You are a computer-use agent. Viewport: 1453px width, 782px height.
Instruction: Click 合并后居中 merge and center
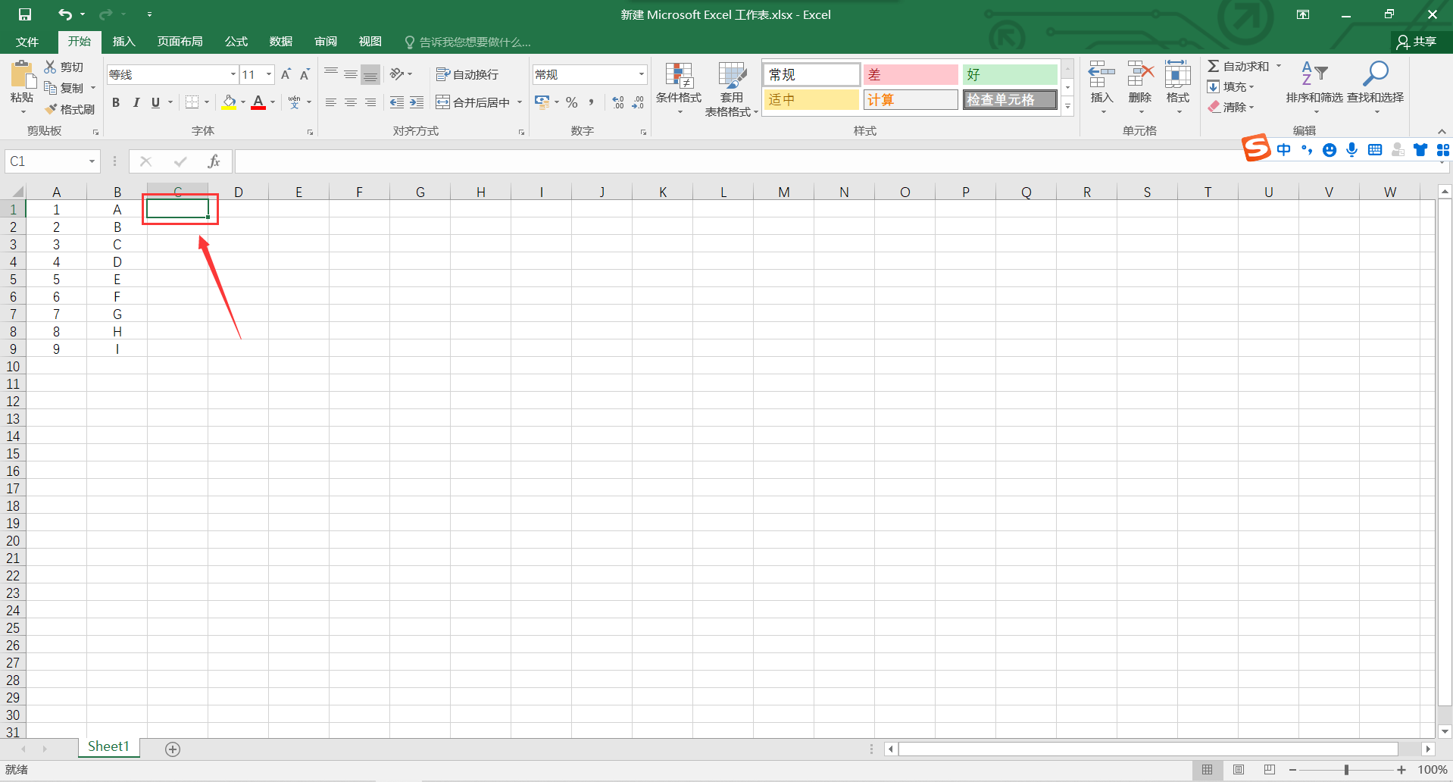[473, 102]
